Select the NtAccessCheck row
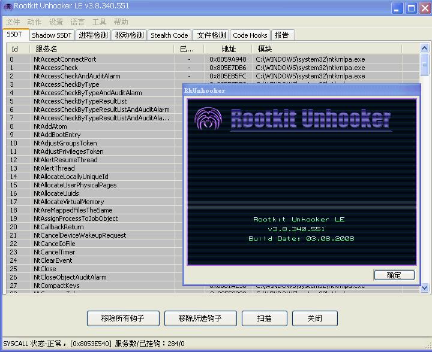 [213, 68]
